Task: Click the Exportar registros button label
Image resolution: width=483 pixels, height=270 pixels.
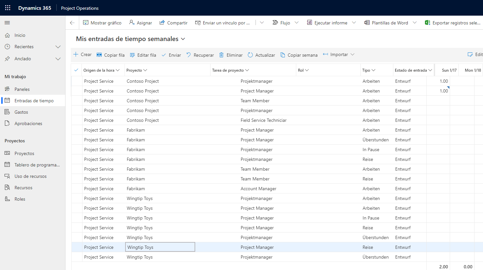Action: [456, 23]
